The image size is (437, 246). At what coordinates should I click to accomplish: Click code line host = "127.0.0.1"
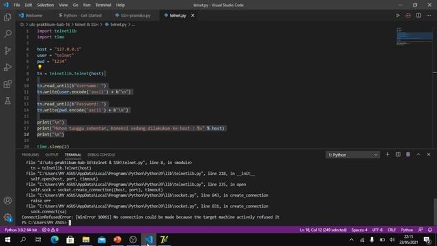click(x=59, y=49)
